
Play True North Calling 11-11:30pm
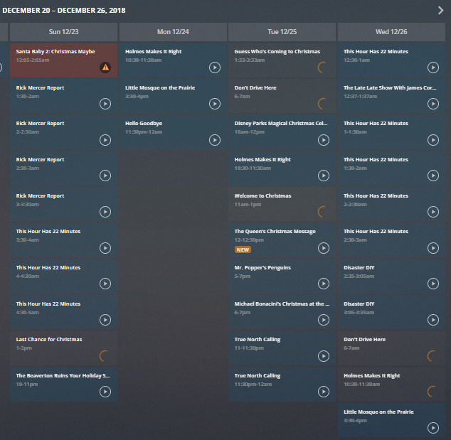tap(324, 356)
